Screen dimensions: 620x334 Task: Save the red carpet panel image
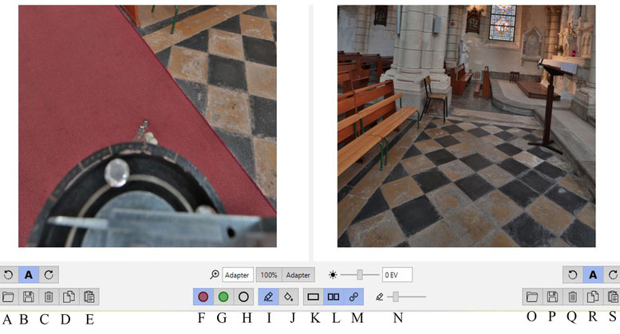[x=29, y=297]
